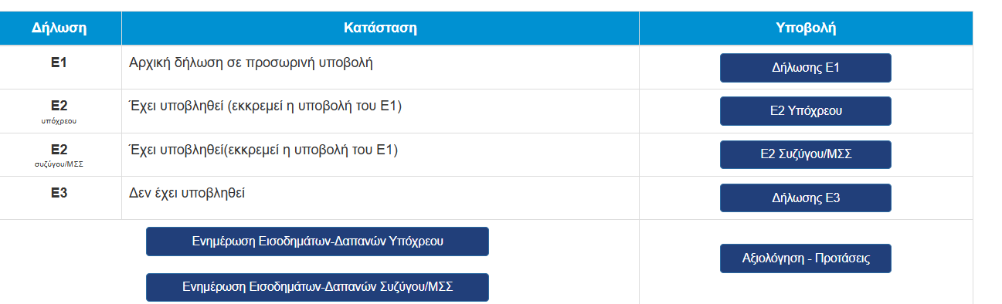Image resolution: width=1002 pixels, height=304 pixels.
Task: Select the bold E1 row label
Action: pos(59,62)
